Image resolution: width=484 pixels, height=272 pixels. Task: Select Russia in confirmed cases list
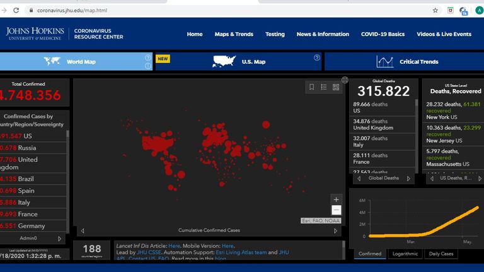[33, 148]
